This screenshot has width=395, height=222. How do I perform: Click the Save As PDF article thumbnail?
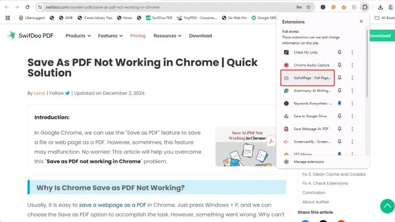[246, 146]
